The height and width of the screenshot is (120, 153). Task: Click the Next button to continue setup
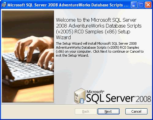point(109,111)
